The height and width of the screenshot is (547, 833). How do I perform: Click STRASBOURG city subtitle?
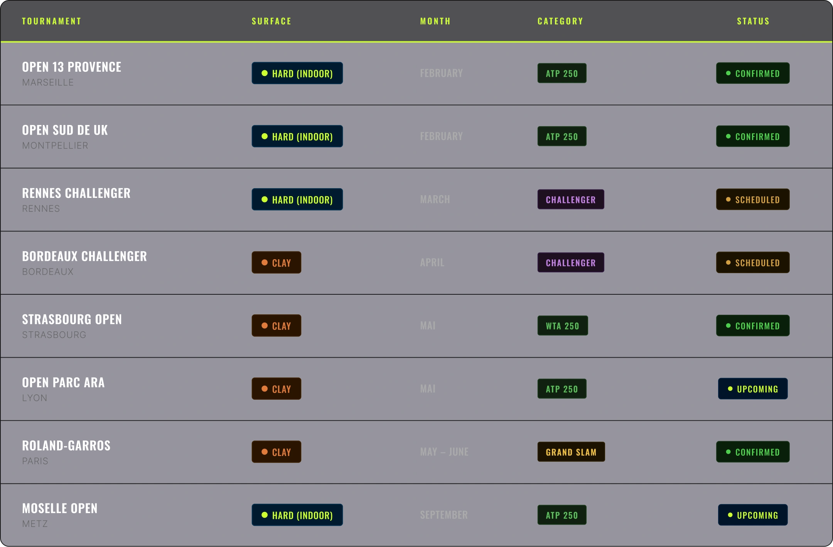point(54,335)
